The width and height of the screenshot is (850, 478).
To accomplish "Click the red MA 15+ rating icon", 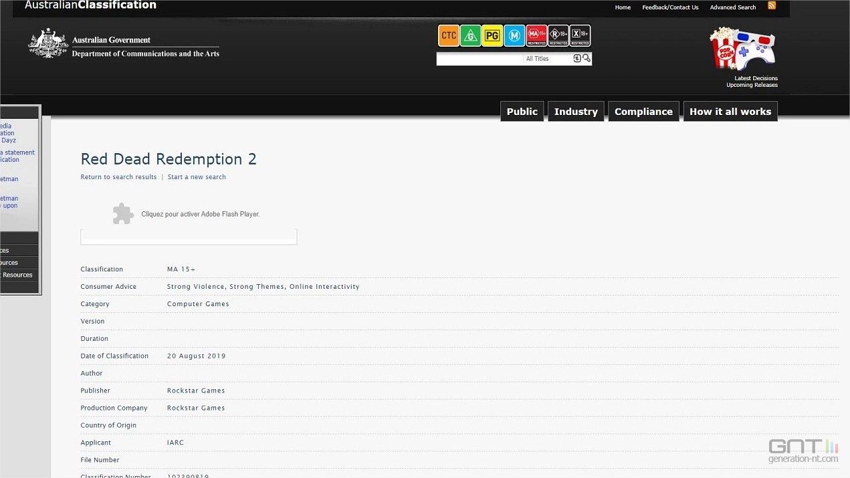I will click(x=536, y=35).
